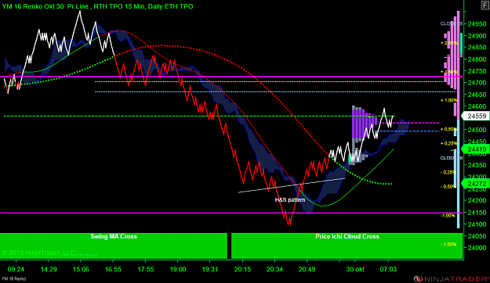Click the CLOSE 25 label
The width and height of the screenshot is (490, 283).
452,23
